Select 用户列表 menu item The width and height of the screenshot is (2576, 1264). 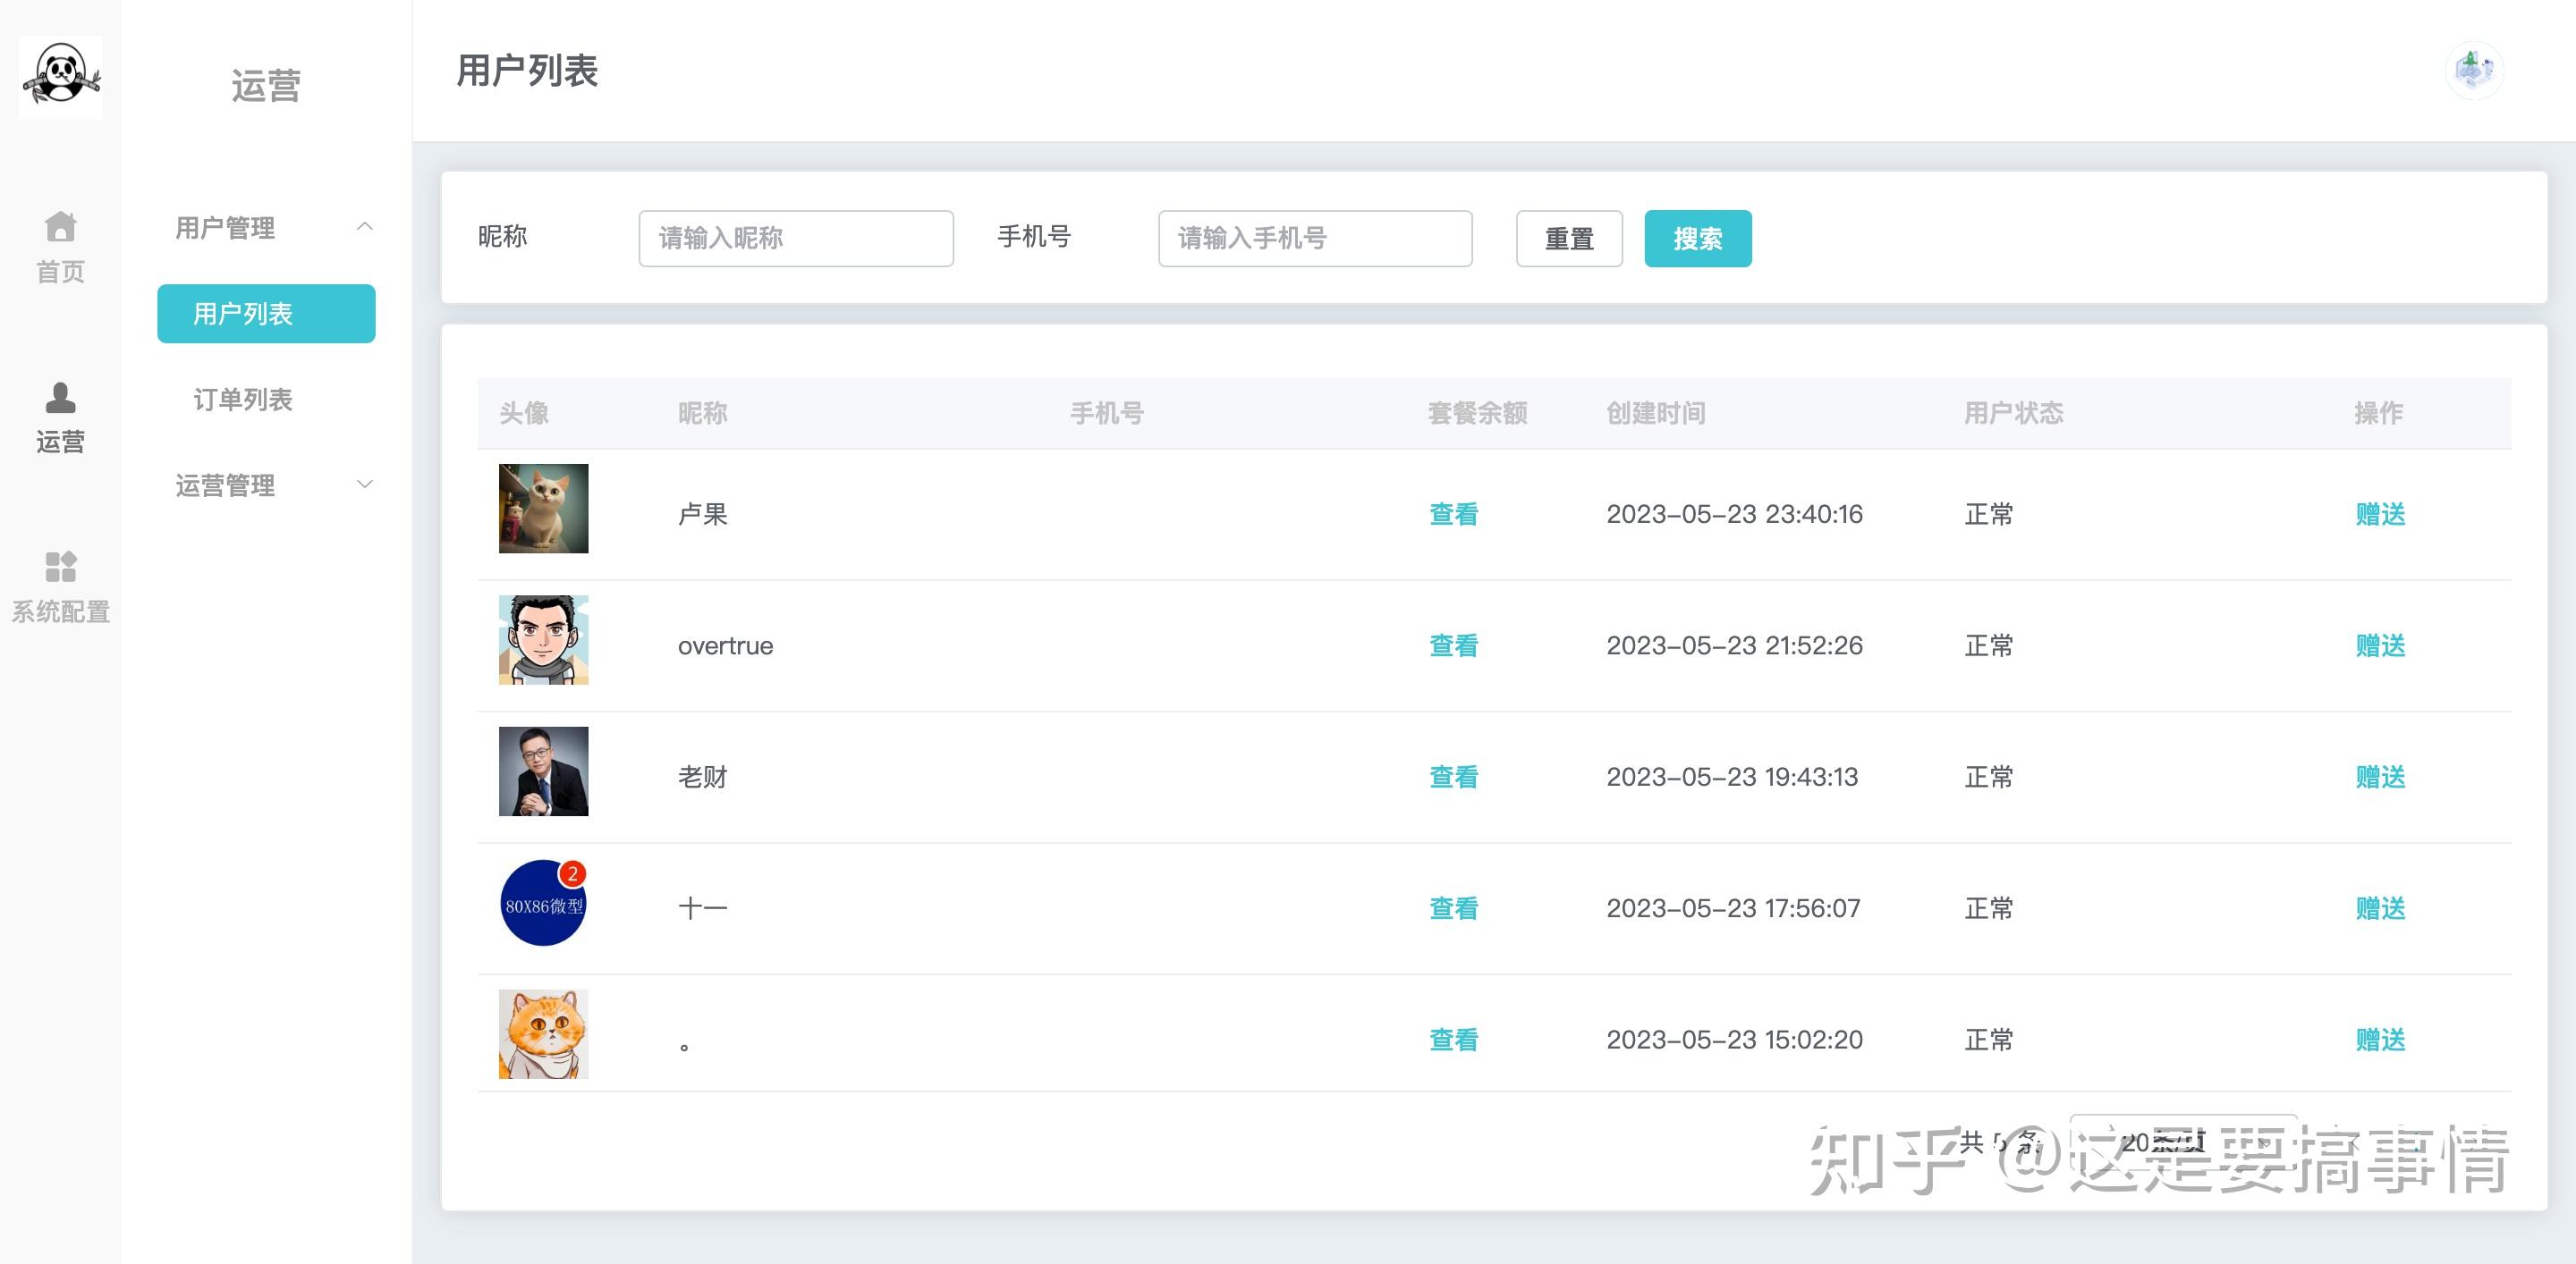click(x=266, y=314)
